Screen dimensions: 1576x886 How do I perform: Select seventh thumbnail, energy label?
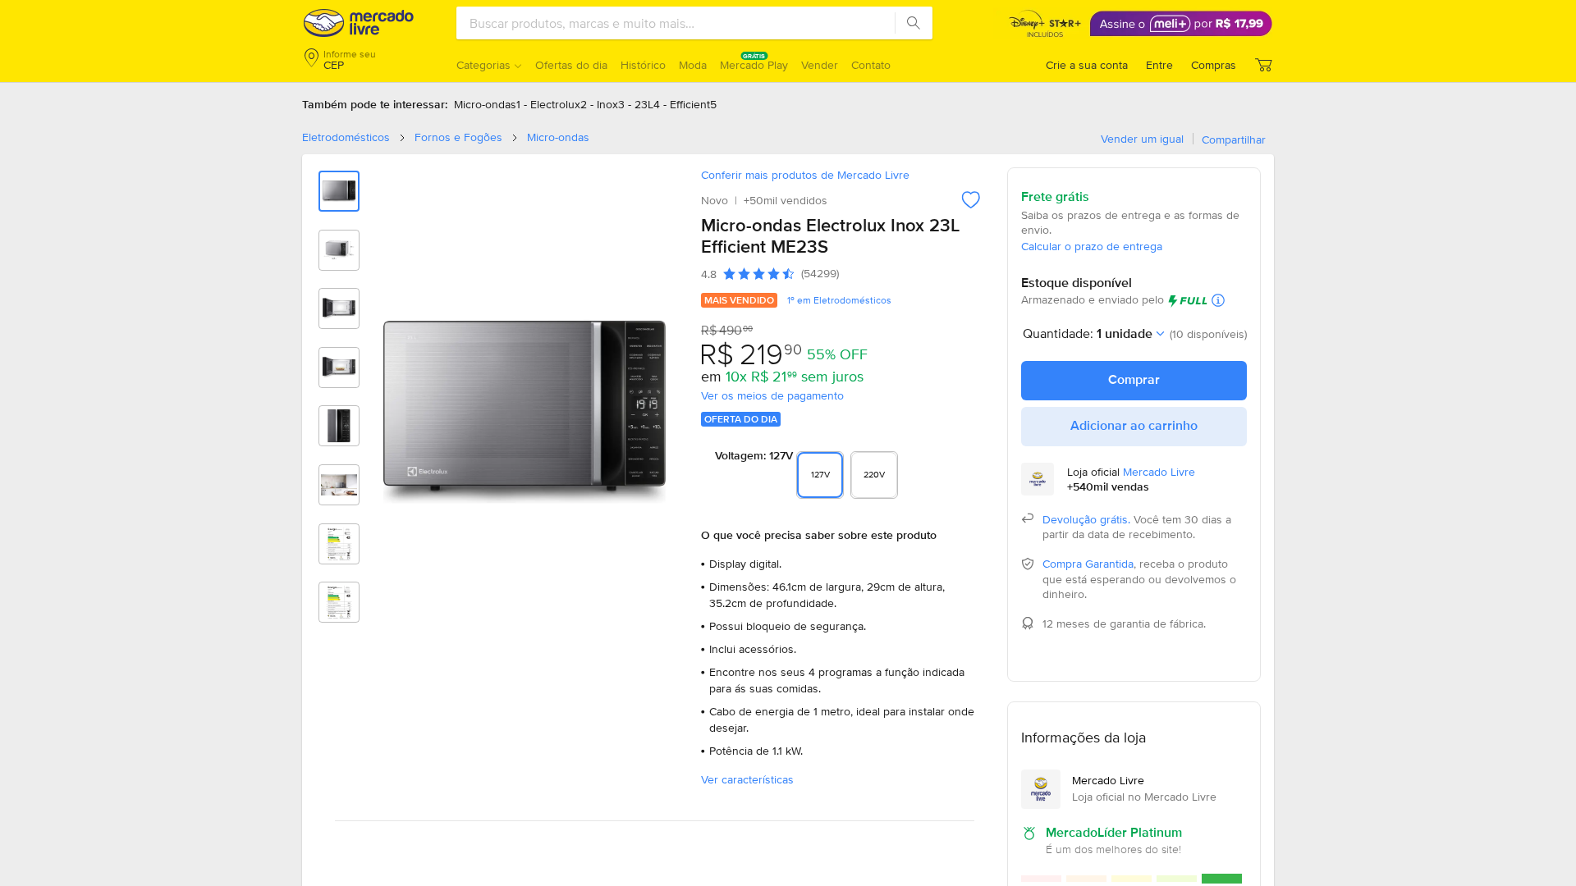339,544
